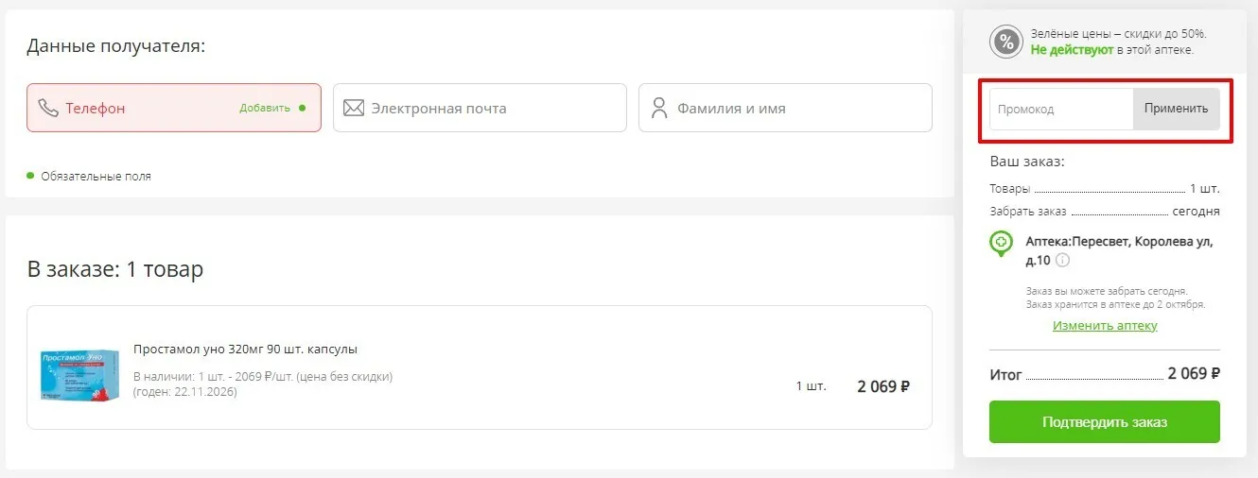
Task: Click the Не действуют green text
Action: (1072, 49)
